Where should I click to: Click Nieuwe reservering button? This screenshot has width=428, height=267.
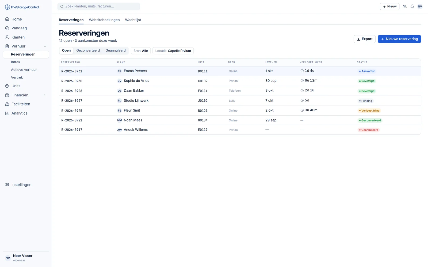(x=399, y=39)
